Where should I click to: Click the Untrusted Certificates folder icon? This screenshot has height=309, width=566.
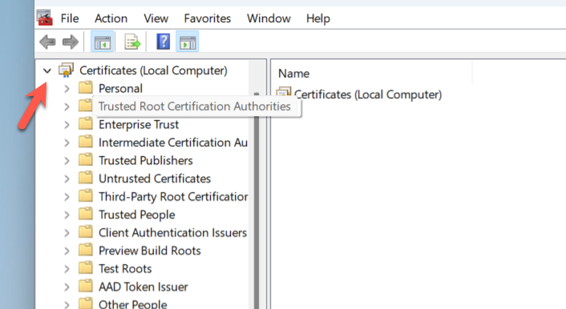click(x=86, y=178)
